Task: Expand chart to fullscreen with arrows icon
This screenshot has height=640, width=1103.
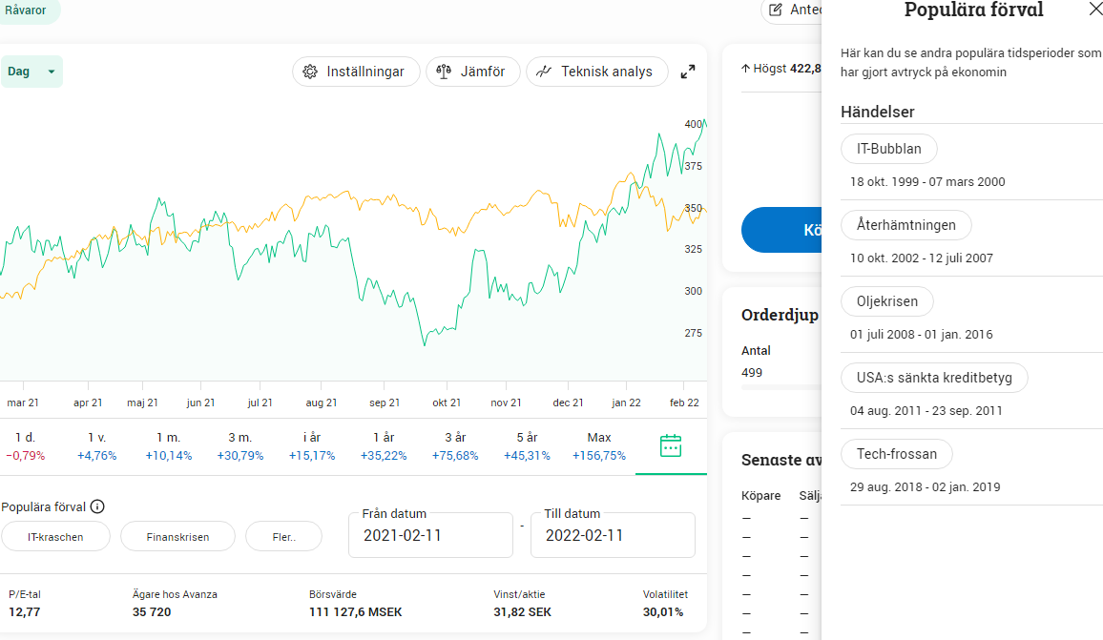Action: tap(688, 72)
